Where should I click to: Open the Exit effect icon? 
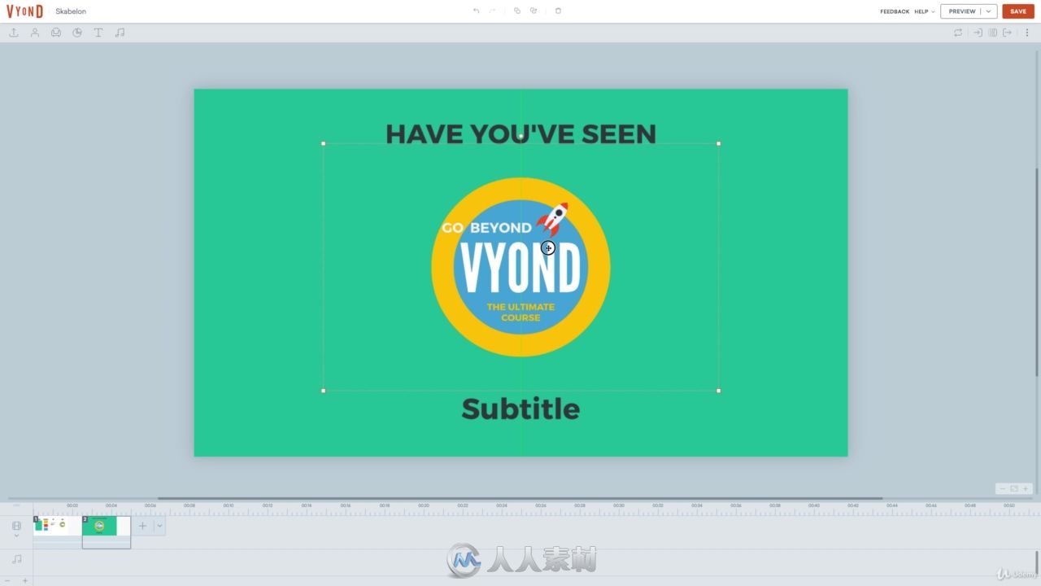click(x=1008, y=33)
